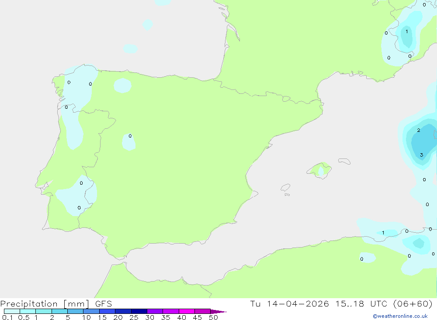Select the 2–5 mm legend color swatch
Image resolution: width=437 pixels, height=320 pixels.
coord(59,311)
